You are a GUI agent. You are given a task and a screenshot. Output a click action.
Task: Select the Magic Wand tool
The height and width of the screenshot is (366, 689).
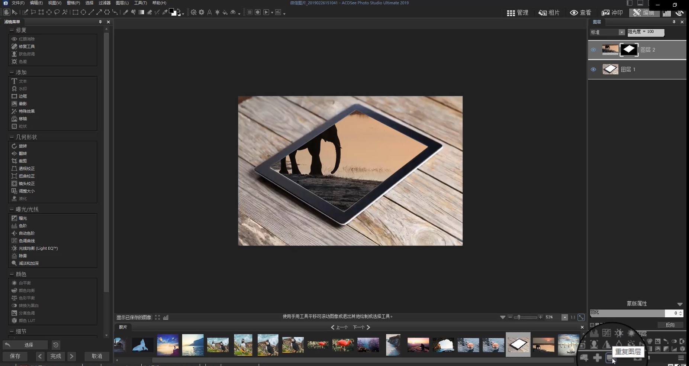pyautogui.click(x=65, y=12)
